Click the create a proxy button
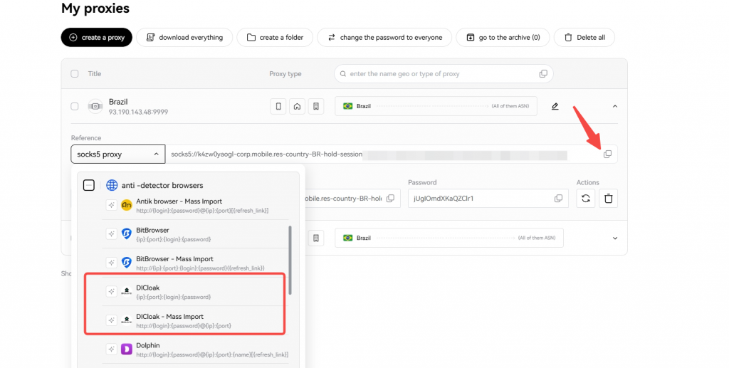Screen dimensions: 729x368 [x=96, y=38]
